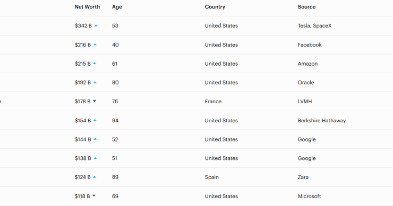The image size is (393, 206).
Task: Click the up arrow next to $154 B
Action: (95, 120)
